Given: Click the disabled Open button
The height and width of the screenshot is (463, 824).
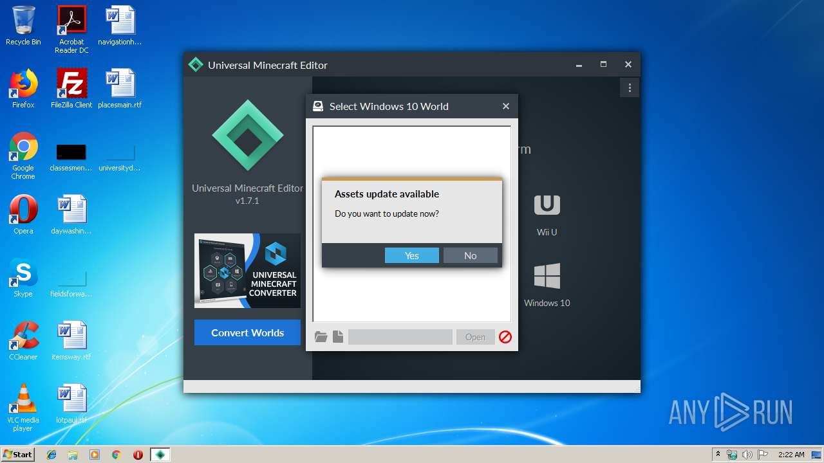Looking at the screenshot, I should pyautogui.click(x=475, y=337).
